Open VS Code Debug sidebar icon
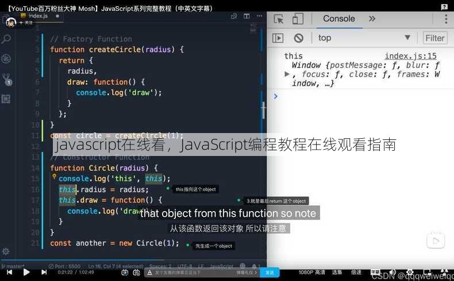This screenshot has width=454, height=281. 6,58
